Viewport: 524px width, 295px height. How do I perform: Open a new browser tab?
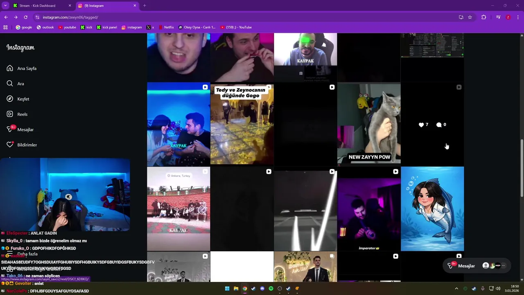click(x=145, y=6)
